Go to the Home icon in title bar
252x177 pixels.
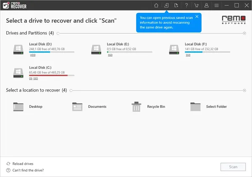(156, 5)
